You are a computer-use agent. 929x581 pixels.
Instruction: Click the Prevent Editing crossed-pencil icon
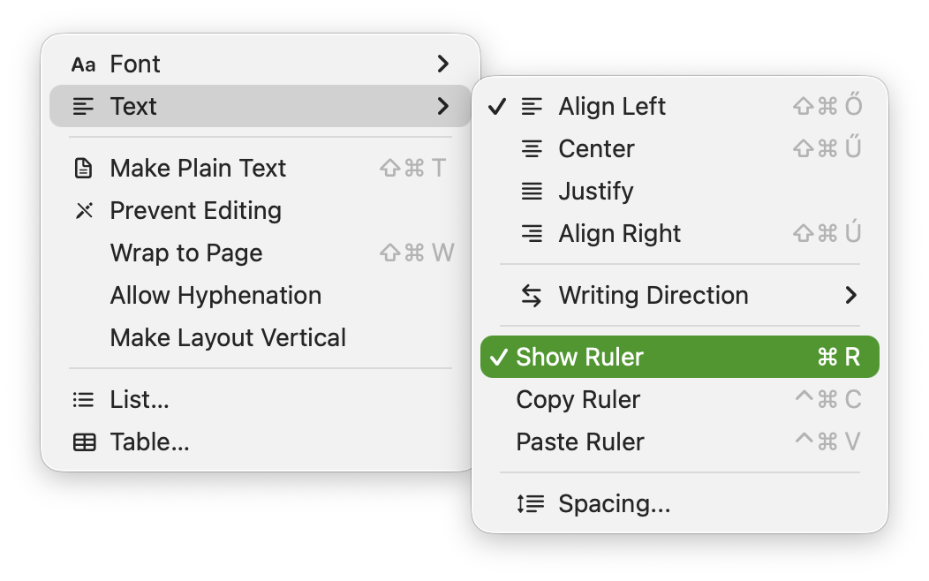pyautogui.click(x=83, y=211)
